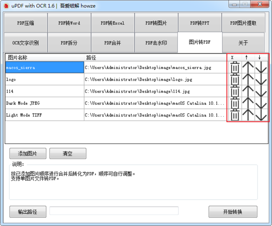This screenshot has width=272, height=226.
Task: Remove the 114 image with trash icon
Action: click(x=235, y=91)
